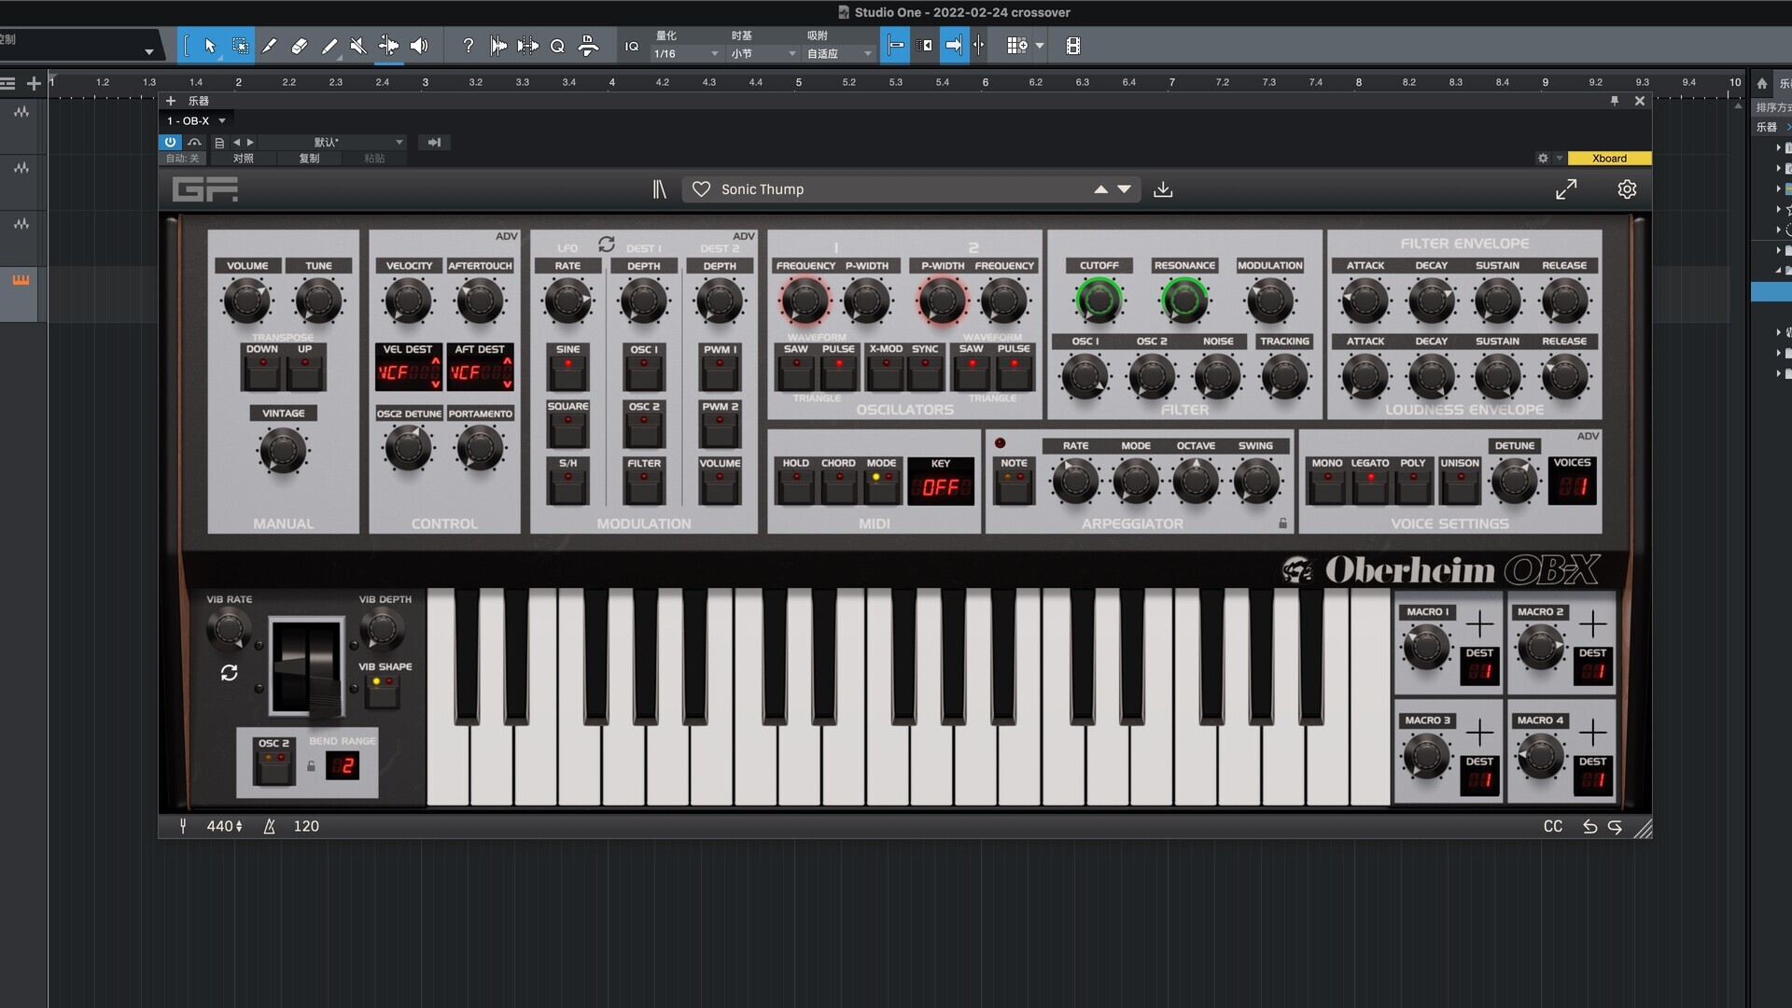Screen dimensions: 1792x1008
Task: Open the 量化 1/16 quantize dropdown
Action: 686,54
